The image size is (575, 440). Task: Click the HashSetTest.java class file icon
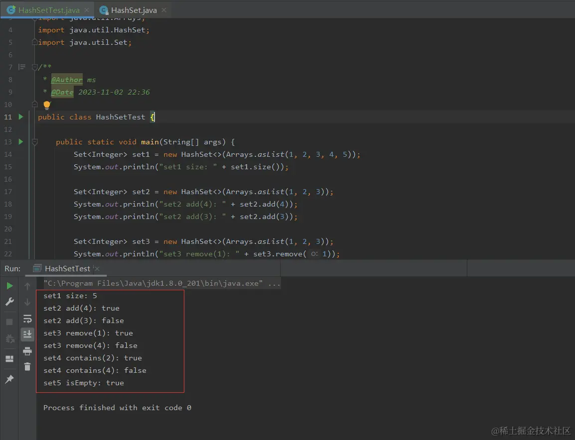(x=11, y=10)
